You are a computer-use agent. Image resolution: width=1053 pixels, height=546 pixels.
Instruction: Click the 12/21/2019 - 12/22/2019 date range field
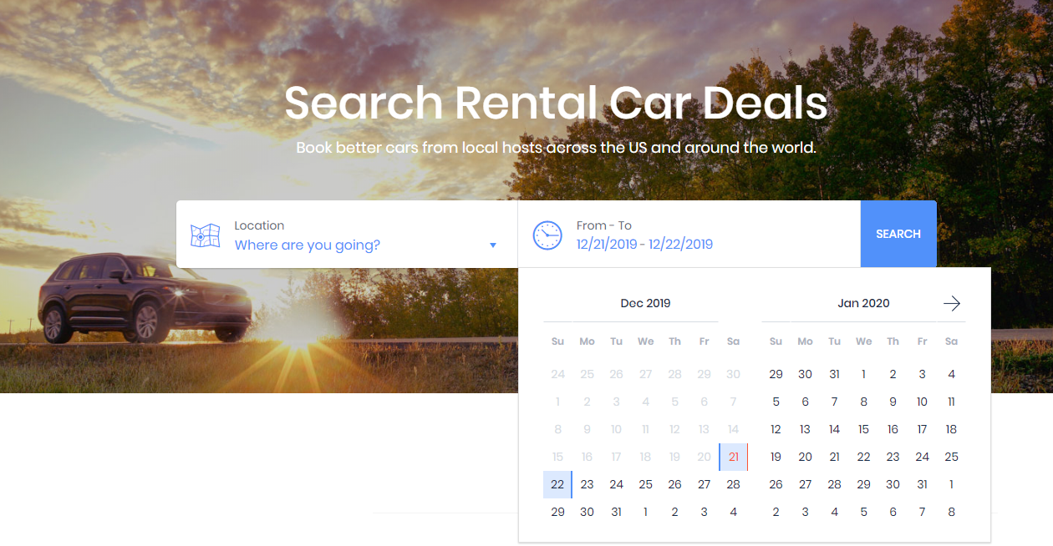[644, 244]
